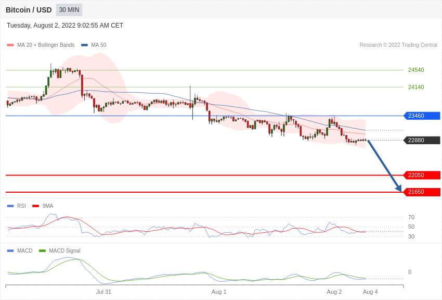
Task: Click the blue RSI legend swatch
Action: 10,206
